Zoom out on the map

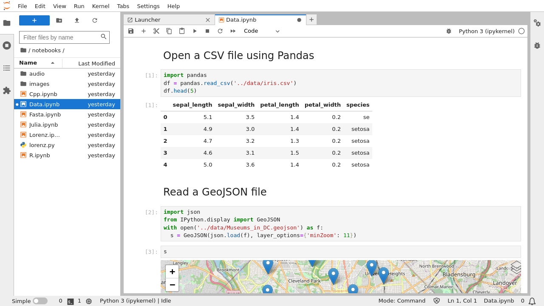[172, 285]
